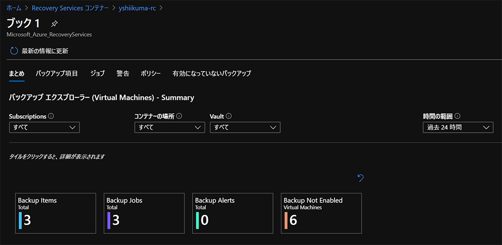Open the コンテナーの場所 dropdown
This screenshot has width=502, height=245.
tap(170, 128)
